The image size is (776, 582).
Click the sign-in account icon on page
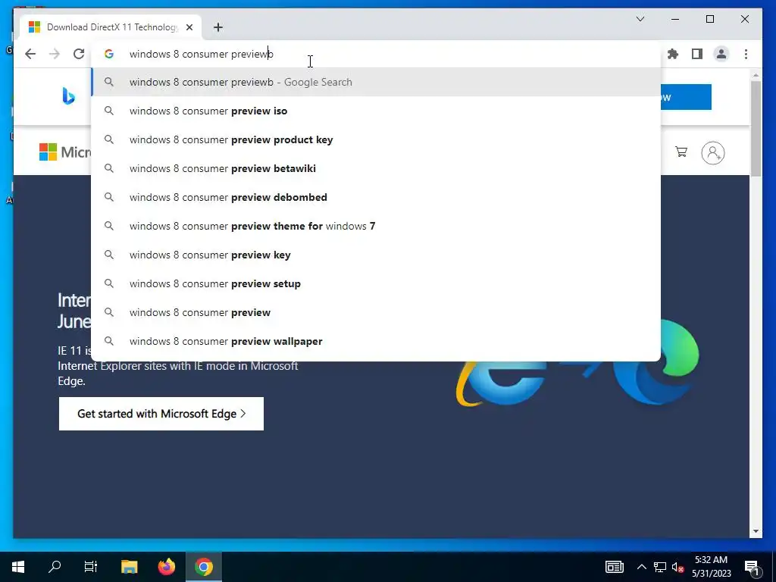[x=713, y=153]
